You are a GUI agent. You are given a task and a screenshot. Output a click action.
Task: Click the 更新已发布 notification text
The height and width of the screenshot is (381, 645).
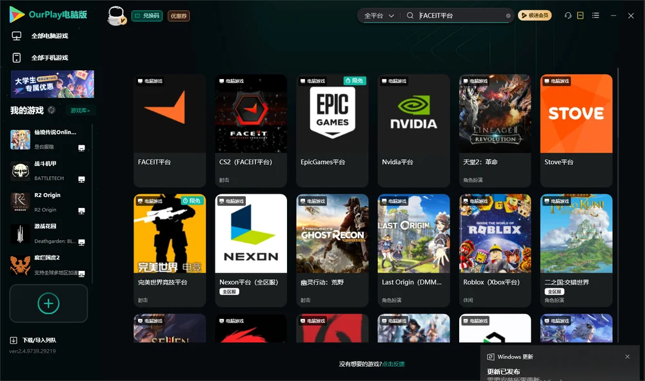(504, 371)
